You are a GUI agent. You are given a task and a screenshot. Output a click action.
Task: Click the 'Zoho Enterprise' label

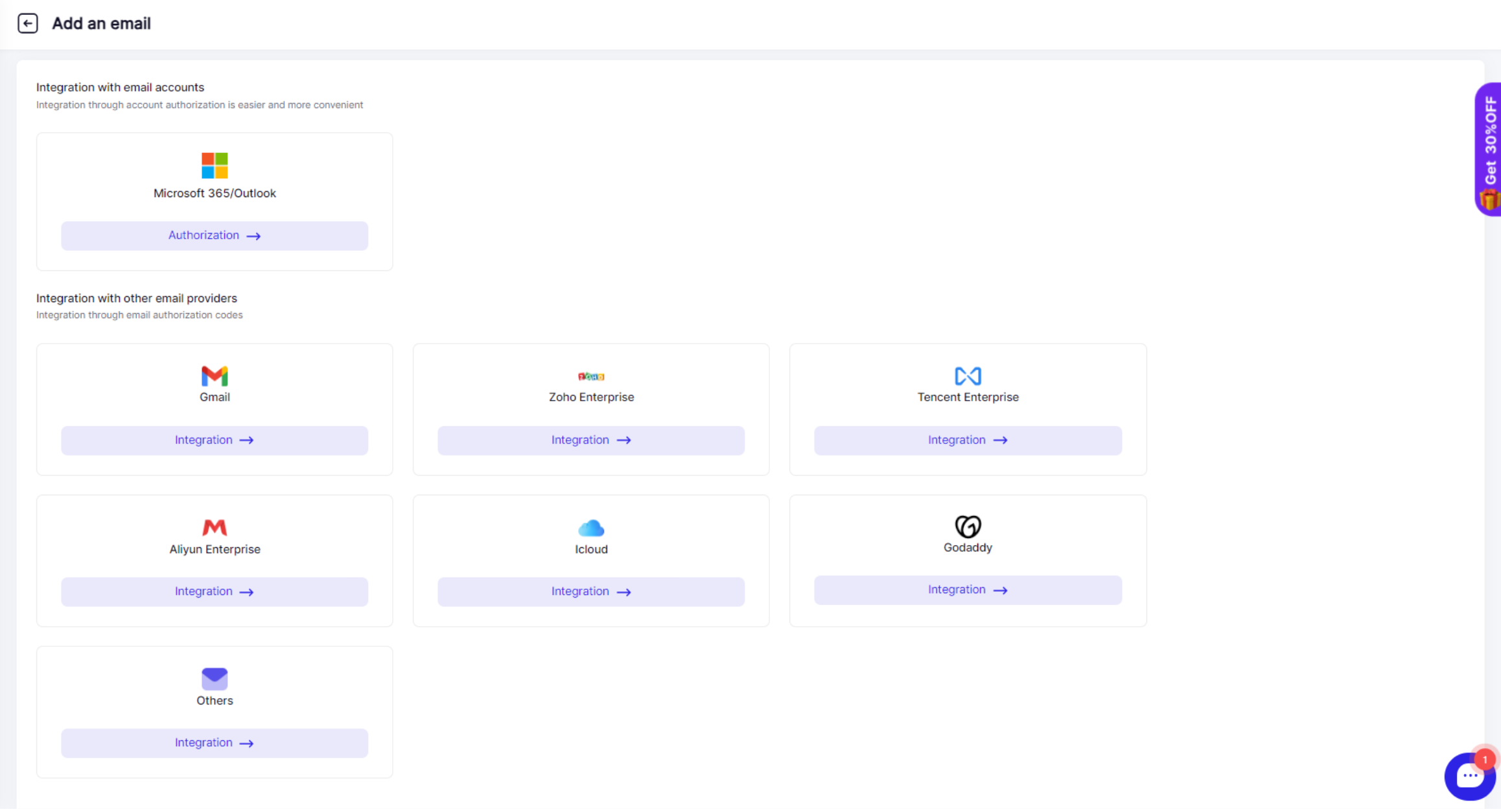(x=591, y=397)
